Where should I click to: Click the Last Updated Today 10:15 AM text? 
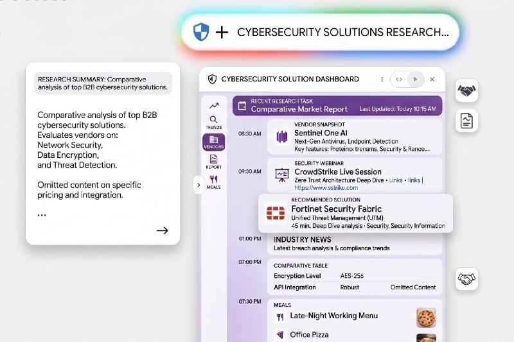pyautogui.click(x=398, y=109)
